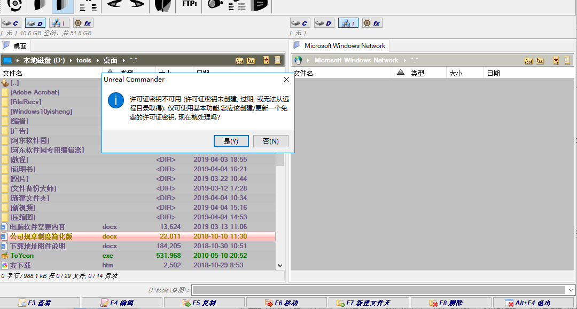The height and width of the screenshot is (309, 577).
Task: Go up one folder in left panel
Action: 251,60
